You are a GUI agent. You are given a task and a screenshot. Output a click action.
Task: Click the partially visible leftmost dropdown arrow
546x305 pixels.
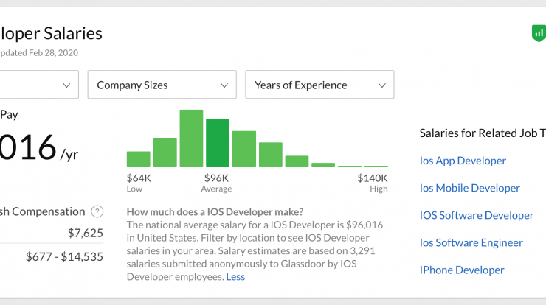tap(66, 85)
